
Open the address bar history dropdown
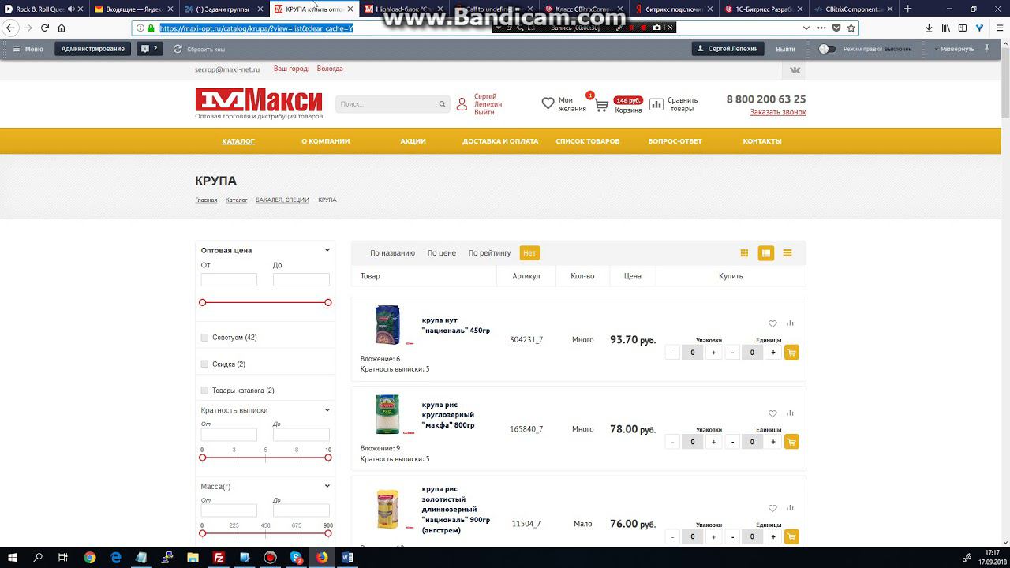[x=806, y=28]
